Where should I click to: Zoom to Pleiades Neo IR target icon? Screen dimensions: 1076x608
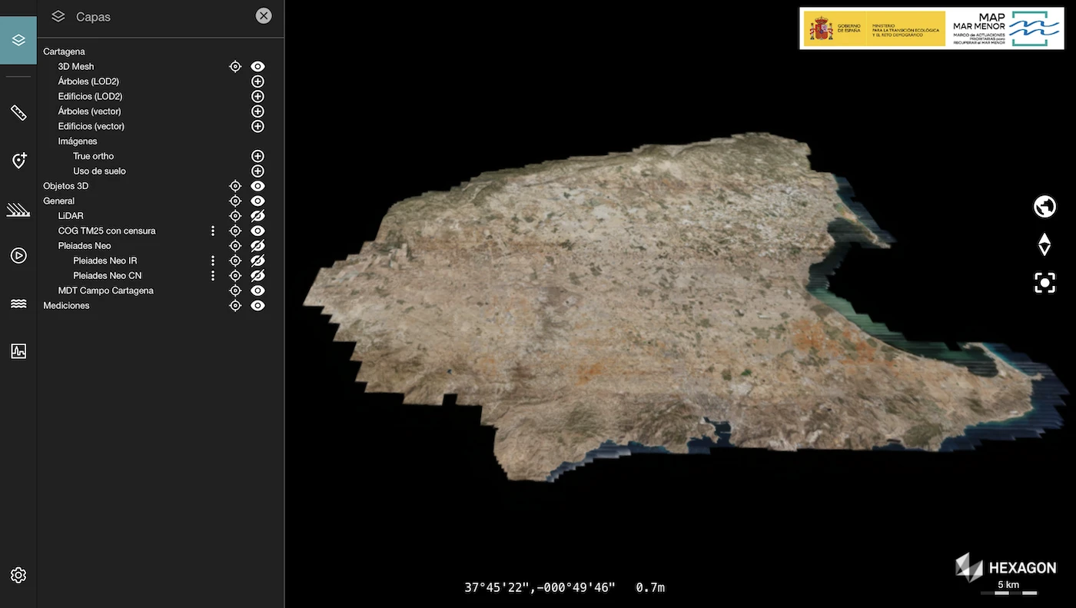coord(235,261)
